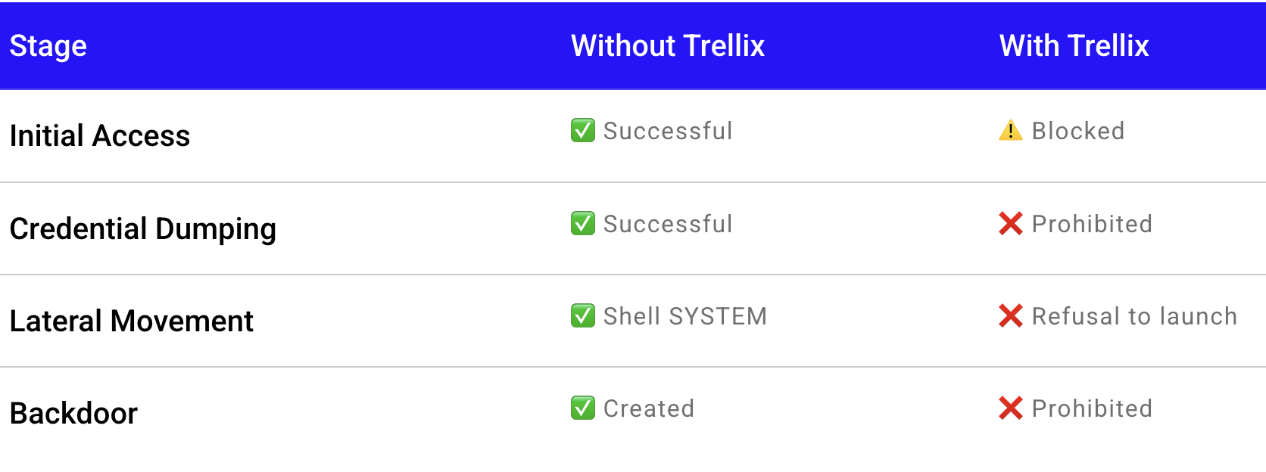Click the green checkmark next to Created
1266x472 pixels.
click(583, 408)
